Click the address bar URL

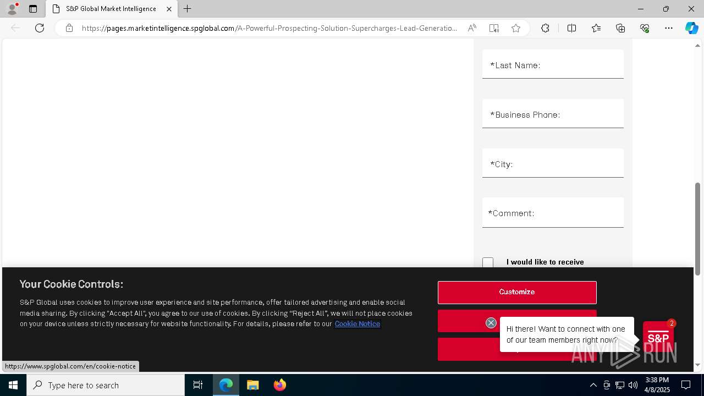(x=269, y=28)
